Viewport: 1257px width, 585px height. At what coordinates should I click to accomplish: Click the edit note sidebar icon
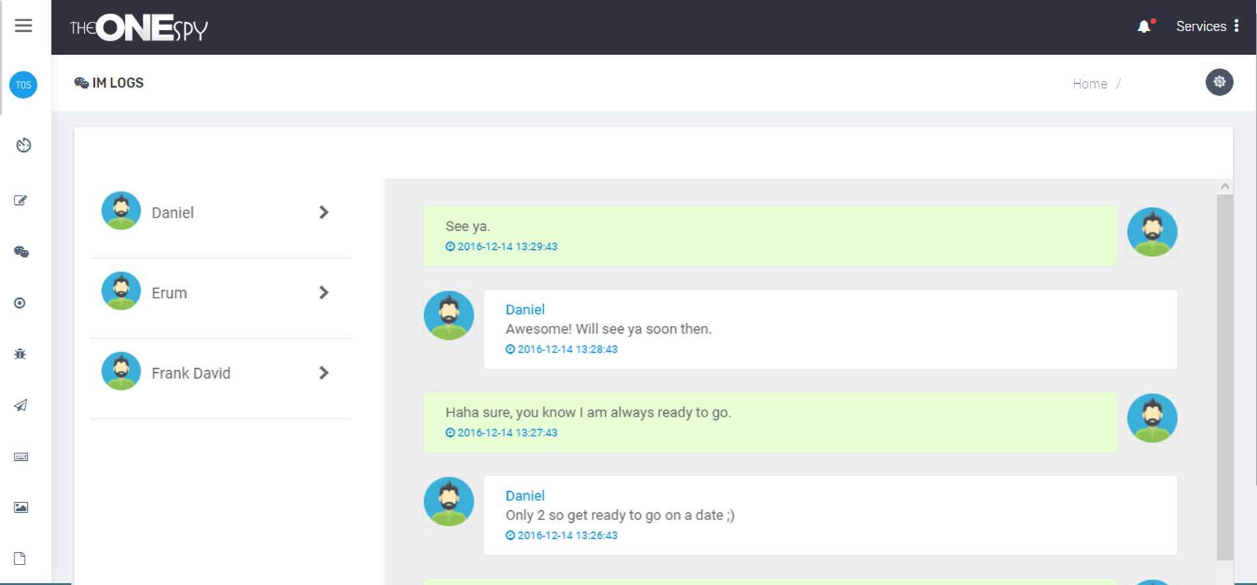[20, 200]
